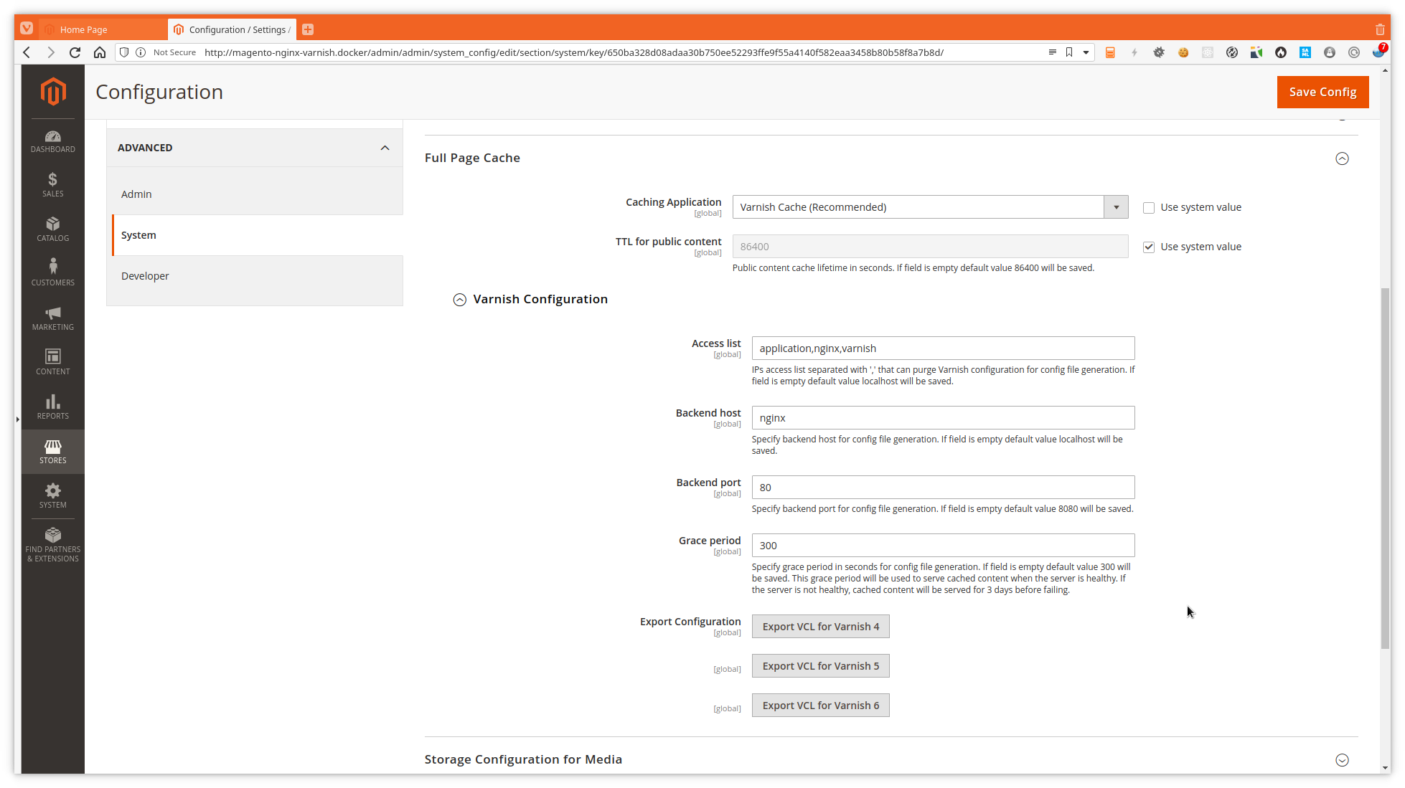Uncheck Use system value for Caching Application
The width and height of the screenshot is (1405, 788).
1148,207
